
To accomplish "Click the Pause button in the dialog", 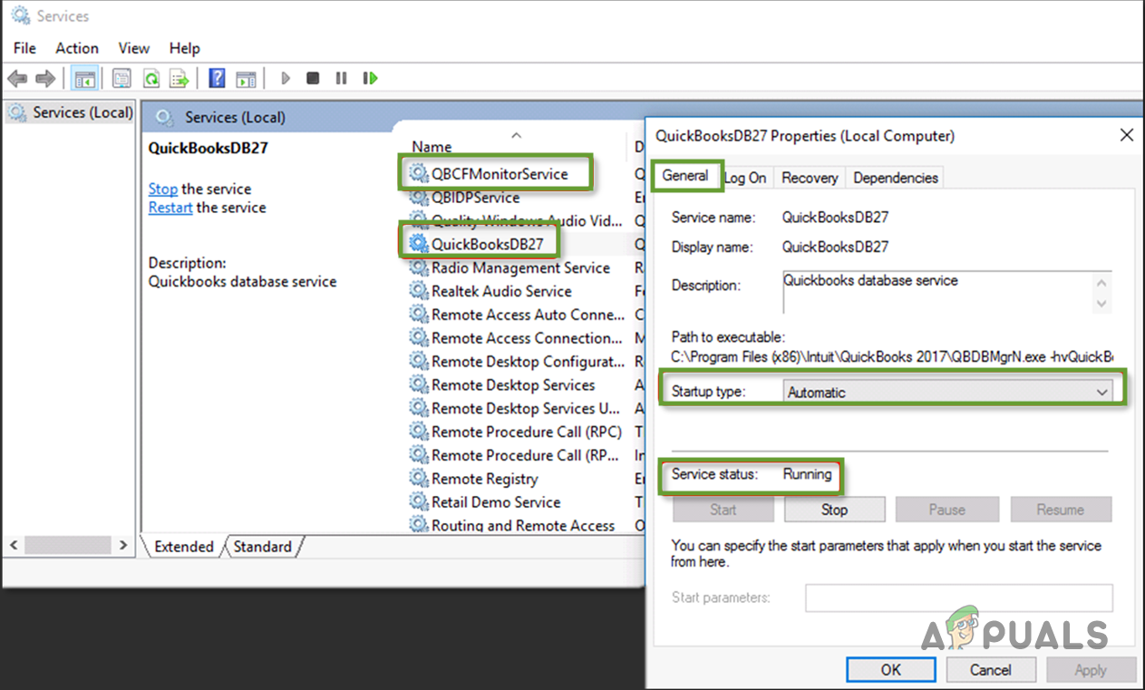I will [946, 510].
